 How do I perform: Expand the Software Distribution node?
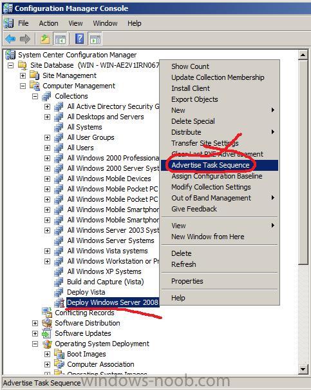pos(35,324)
